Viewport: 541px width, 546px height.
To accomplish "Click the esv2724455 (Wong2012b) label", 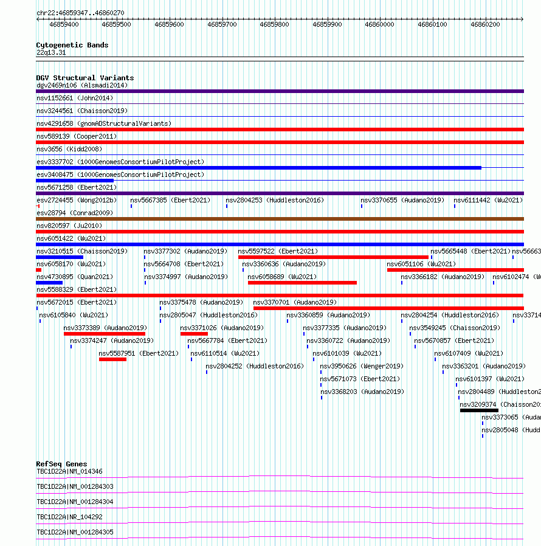I will (77, 200).
